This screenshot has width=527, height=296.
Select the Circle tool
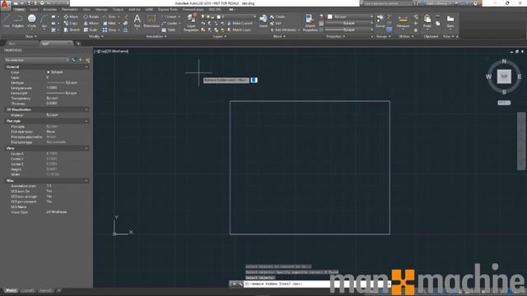pos(31,21)
